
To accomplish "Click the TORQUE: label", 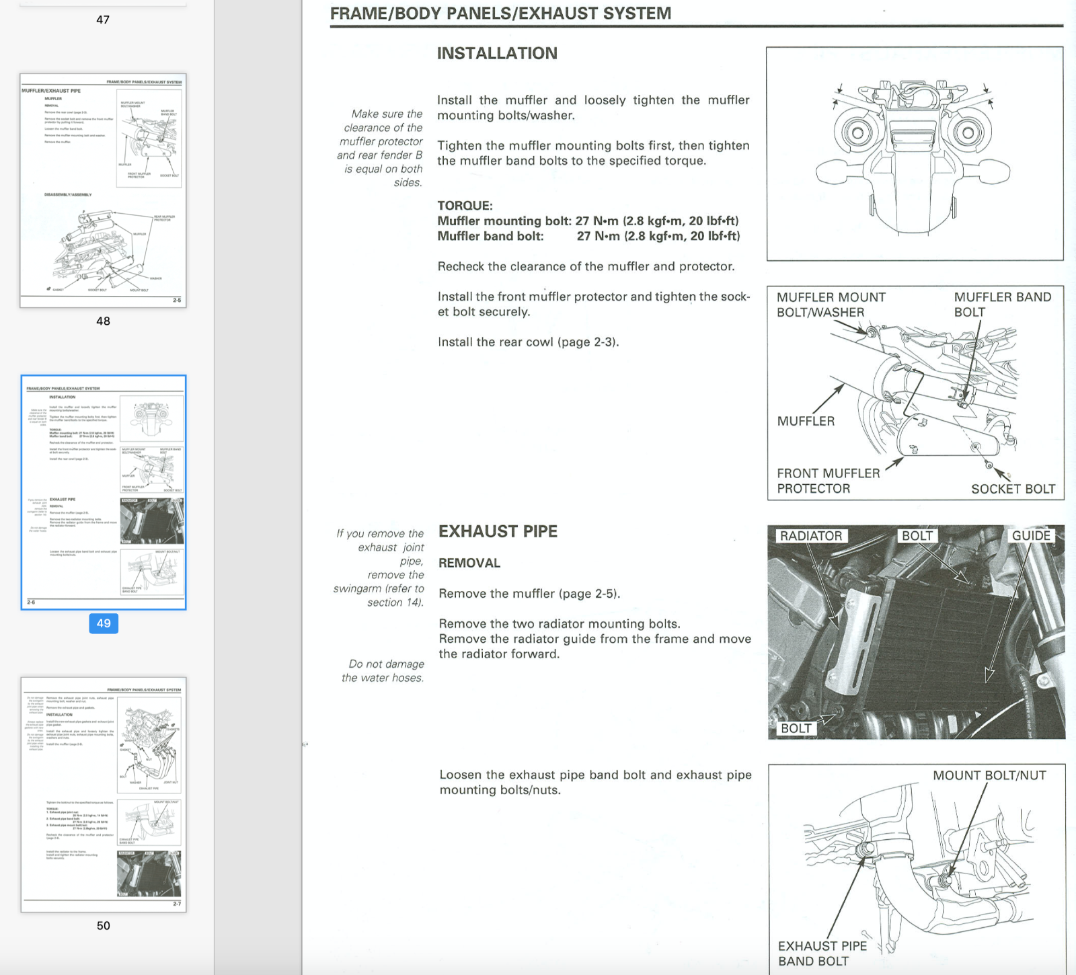I will coord(465,206).
